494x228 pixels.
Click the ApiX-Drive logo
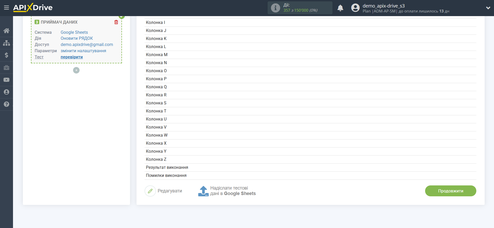[x=33, y=8]
